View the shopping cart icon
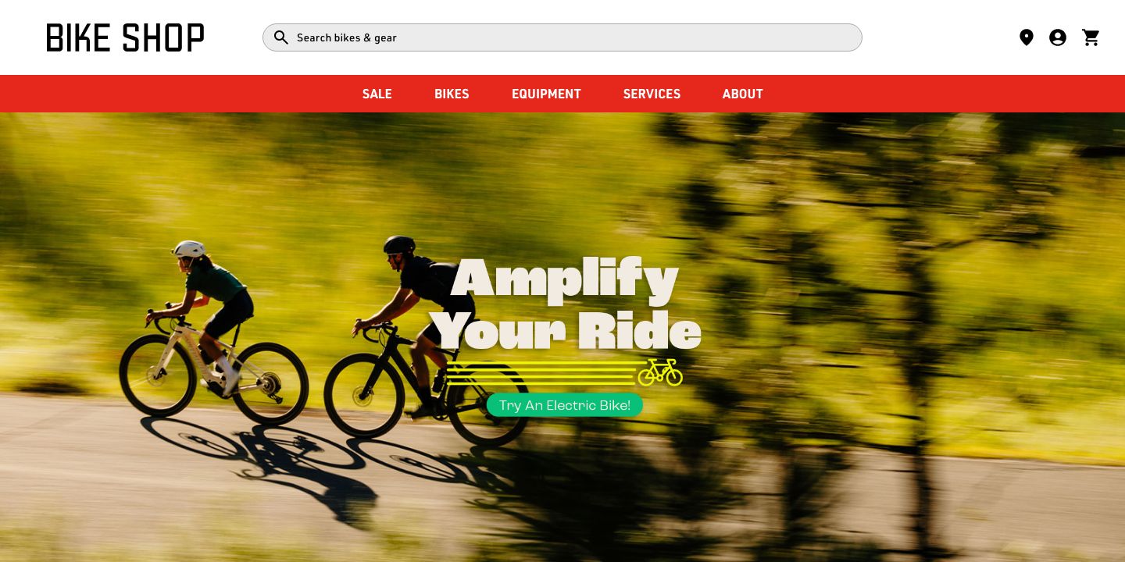This screenshot has width=1125, height=562. 1091,37
